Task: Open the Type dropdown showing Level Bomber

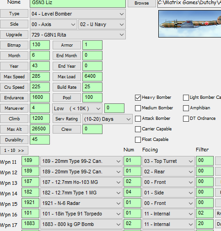Action: tap(78, 14)
